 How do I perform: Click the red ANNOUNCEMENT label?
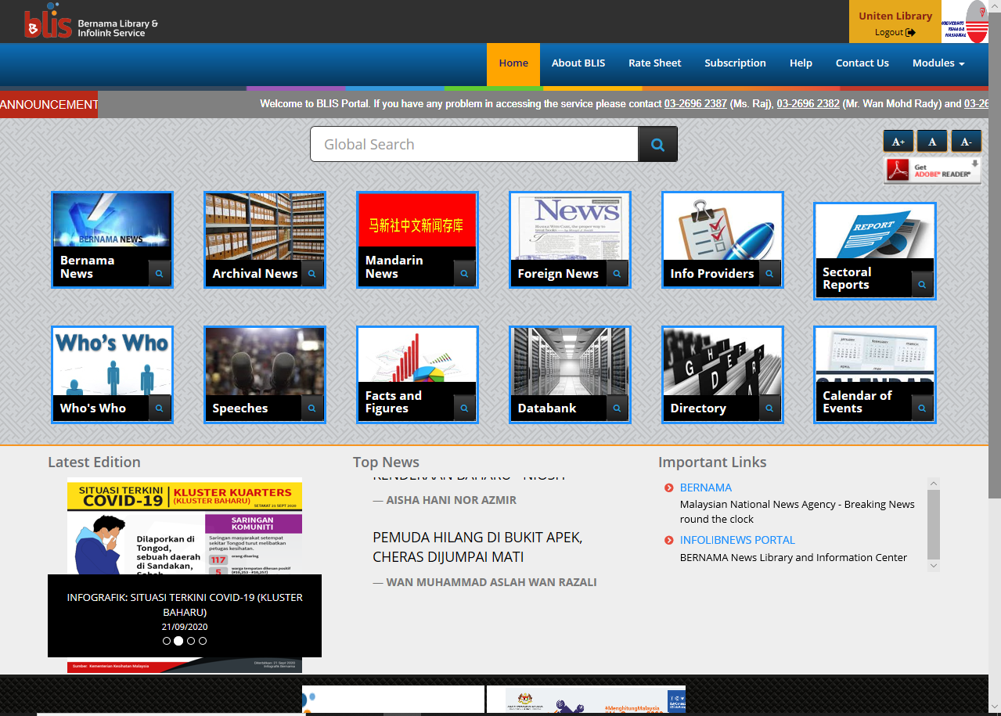(x=49, y=104)
